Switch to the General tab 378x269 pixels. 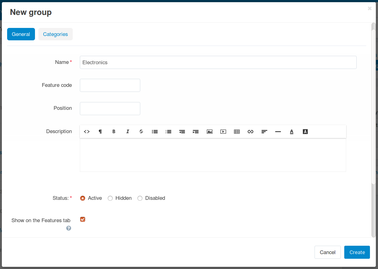21,34
